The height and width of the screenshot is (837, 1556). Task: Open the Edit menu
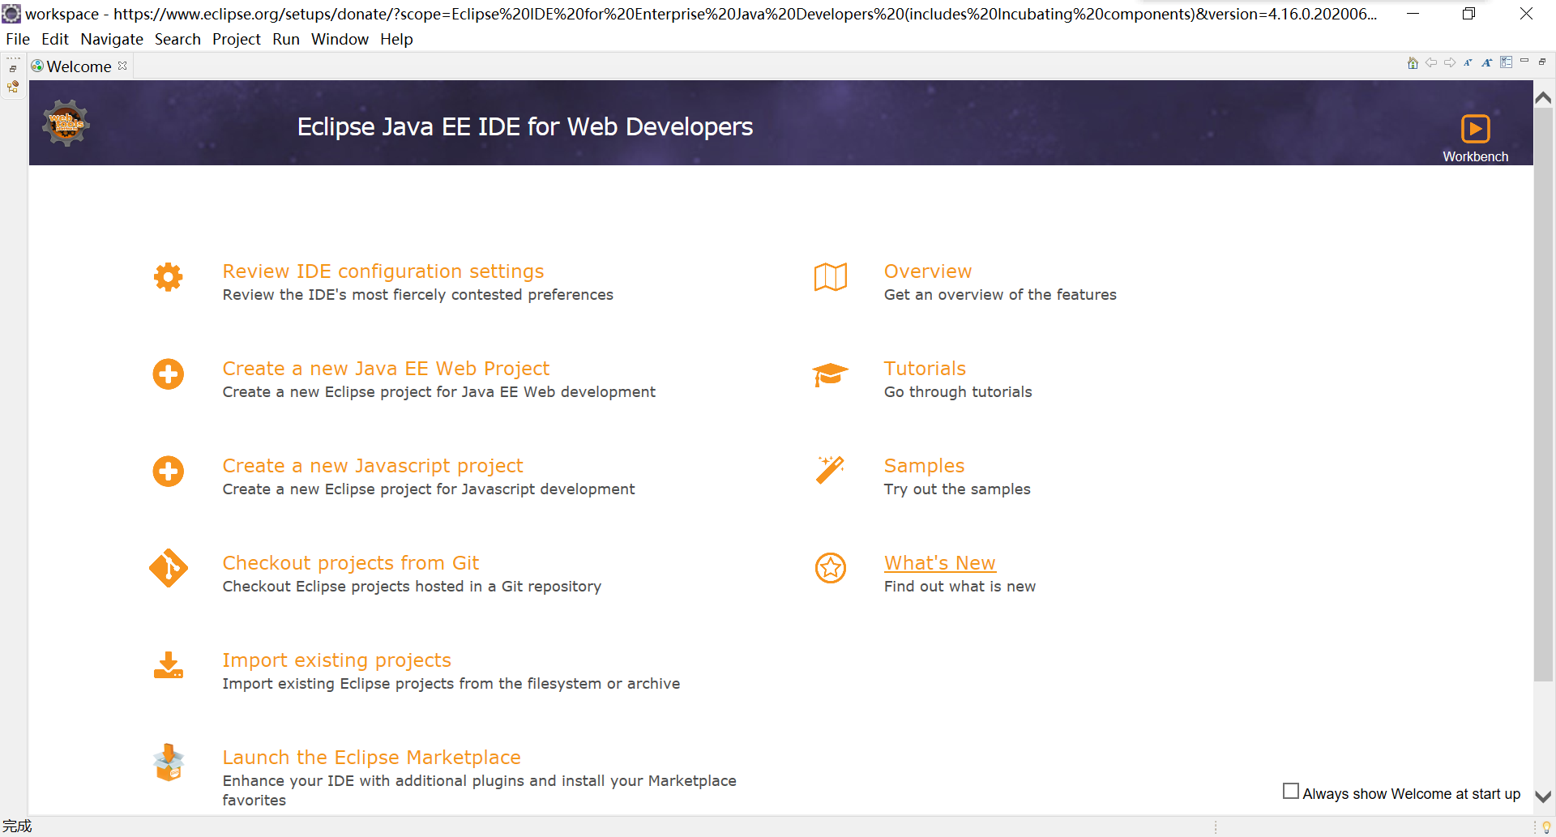coord(55,39)
